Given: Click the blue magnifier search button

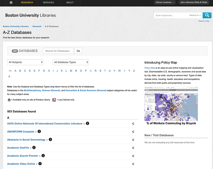Looking at the screenshot, I should point(207,15).
